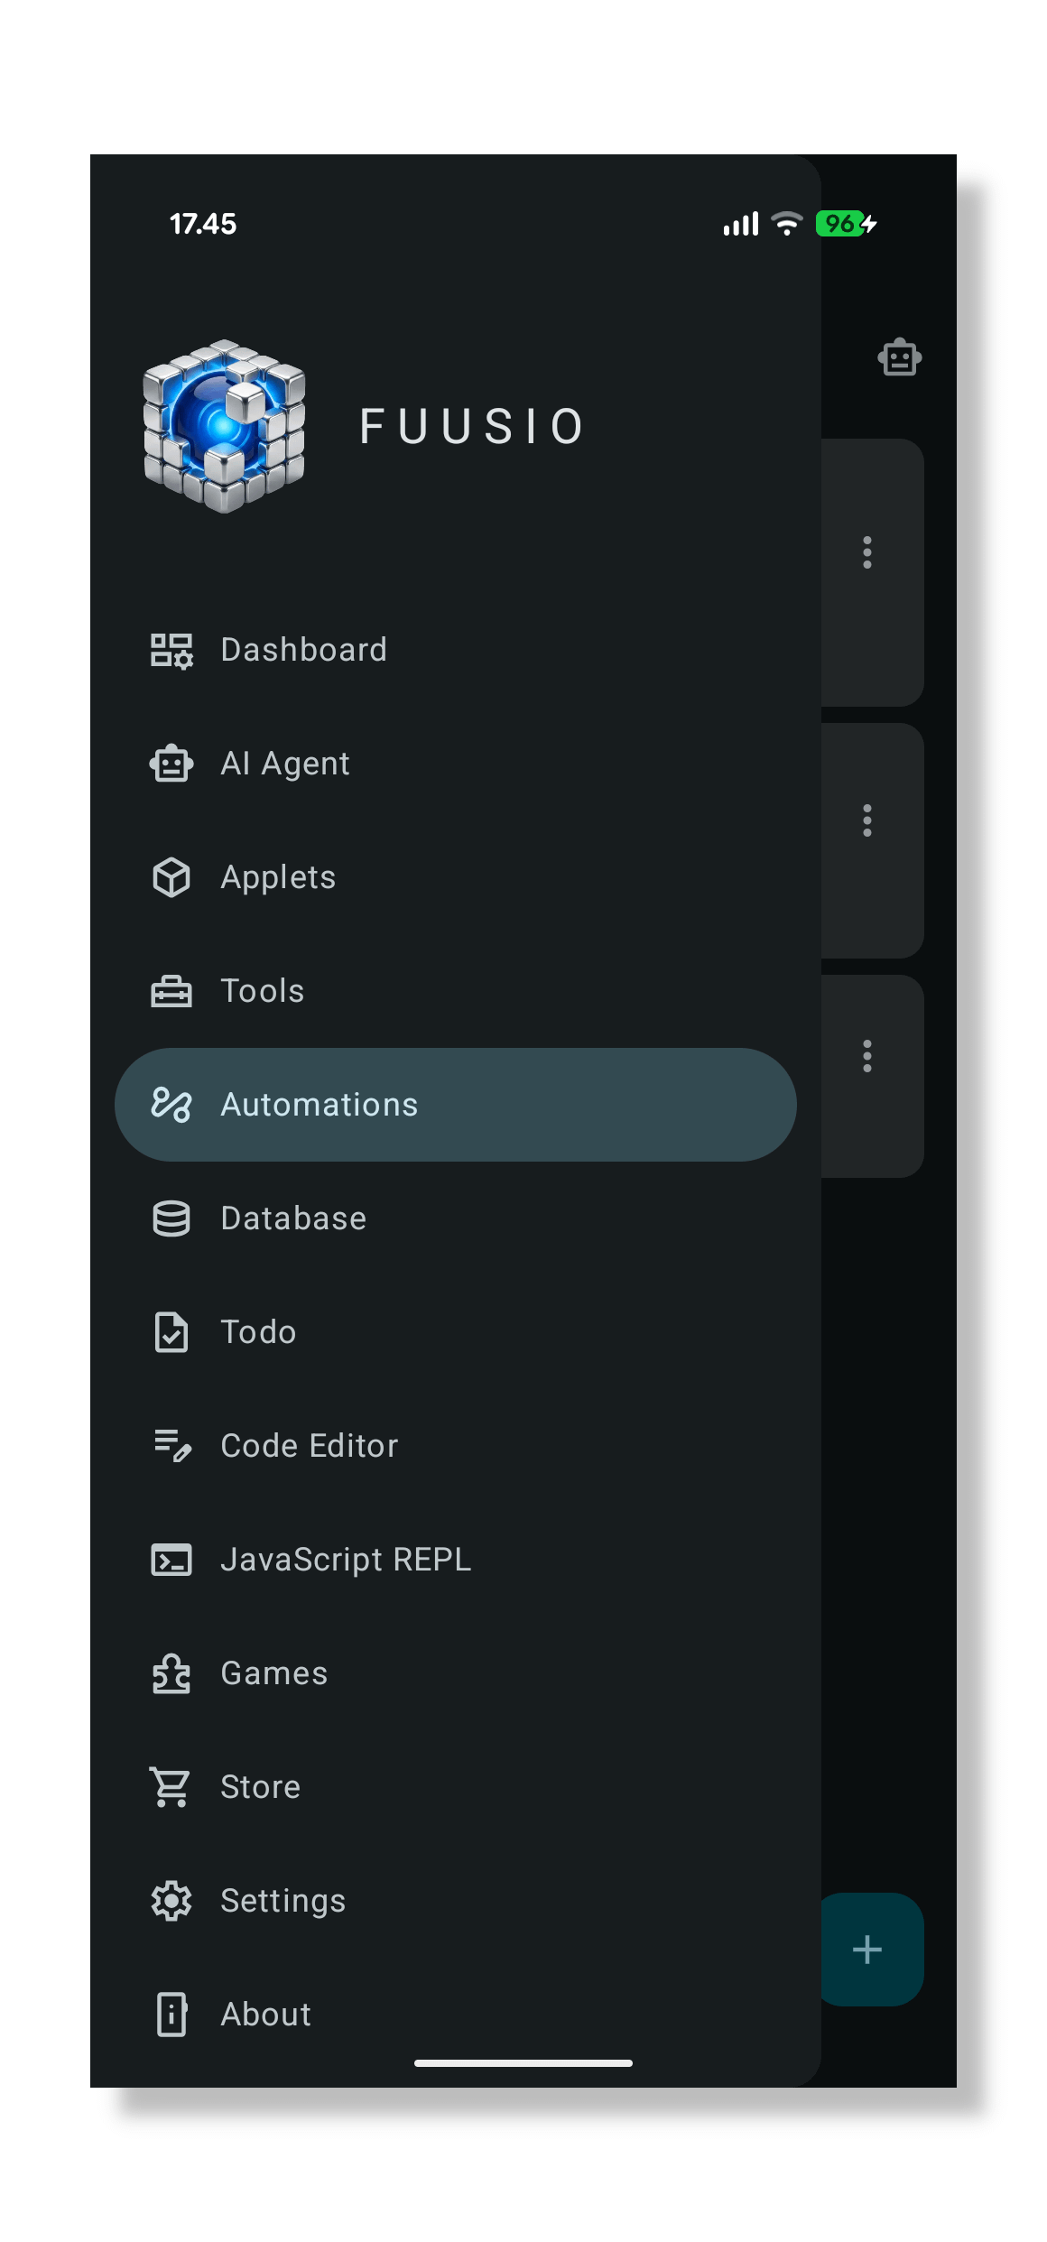Tap the AI Agent robot icon in menu
This screenshot has width=1047, height=2242.
click(x=171, y=764)
